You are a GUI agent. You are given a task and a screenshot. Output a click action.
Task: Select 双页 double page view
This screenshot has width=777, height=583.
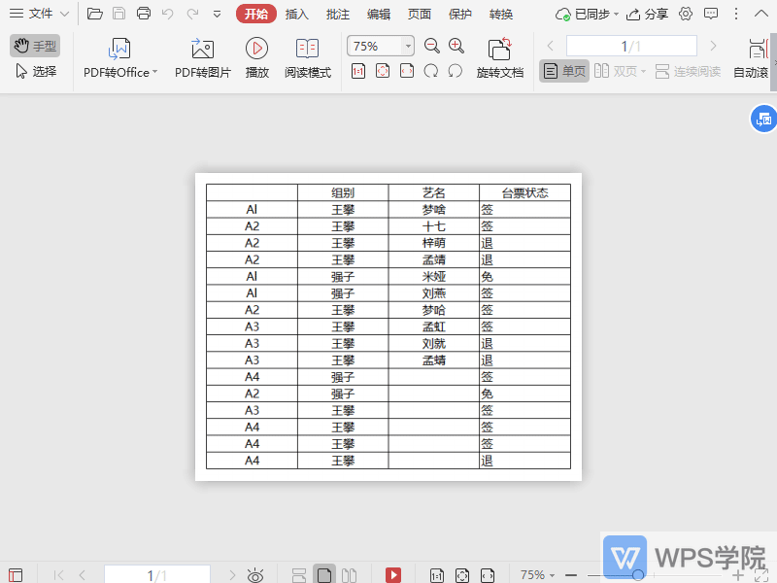point(616,71)
